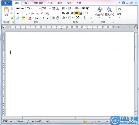
Task: Click the phonetic guide icon
Action: click(53, 8)
